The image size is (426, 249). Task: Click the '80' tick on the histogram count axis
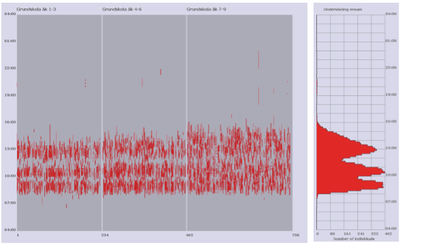pyautogui.click(x=332, y=233)
